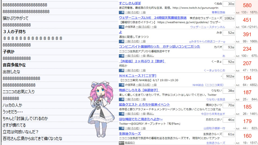This screenshot has height=145, width=258.
Task: Open the ウェザーニュースLiVE 24時間 broadcast title
Action: [x=153, y=18]
